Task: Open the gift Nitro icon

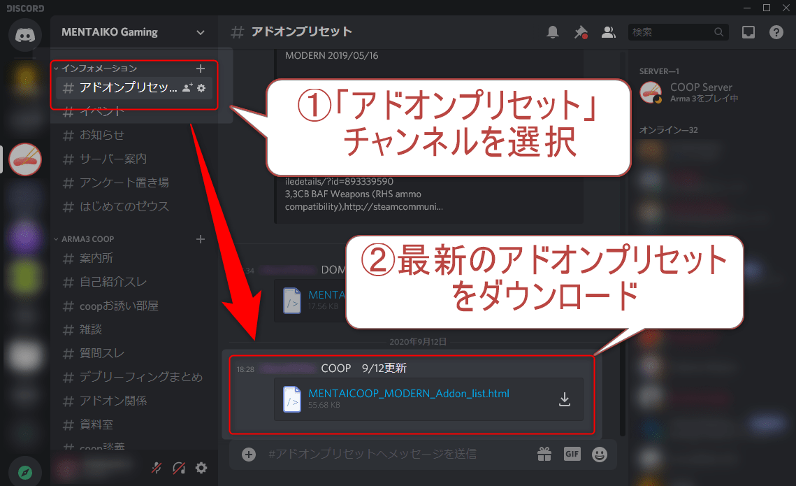Action: tap(544, 455)
